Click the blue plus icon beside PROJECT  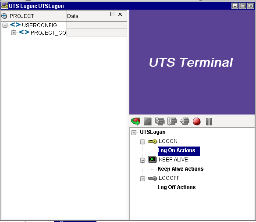[4, 16]
